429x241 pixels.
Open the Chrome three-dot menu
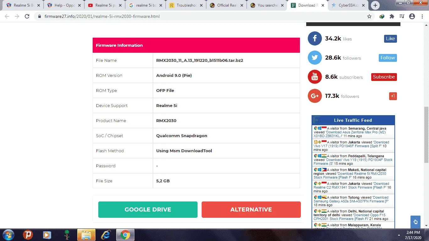(x=422, y=16)
